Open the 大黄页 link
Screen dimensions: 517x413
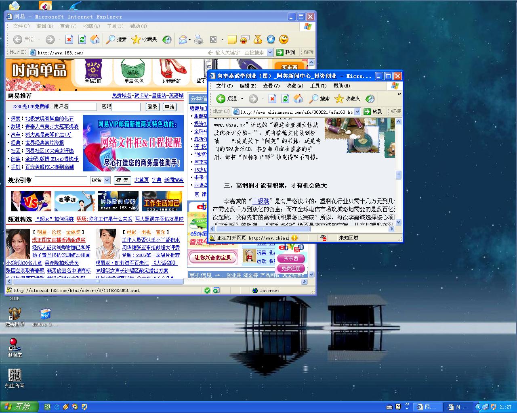tap(141, 180)
